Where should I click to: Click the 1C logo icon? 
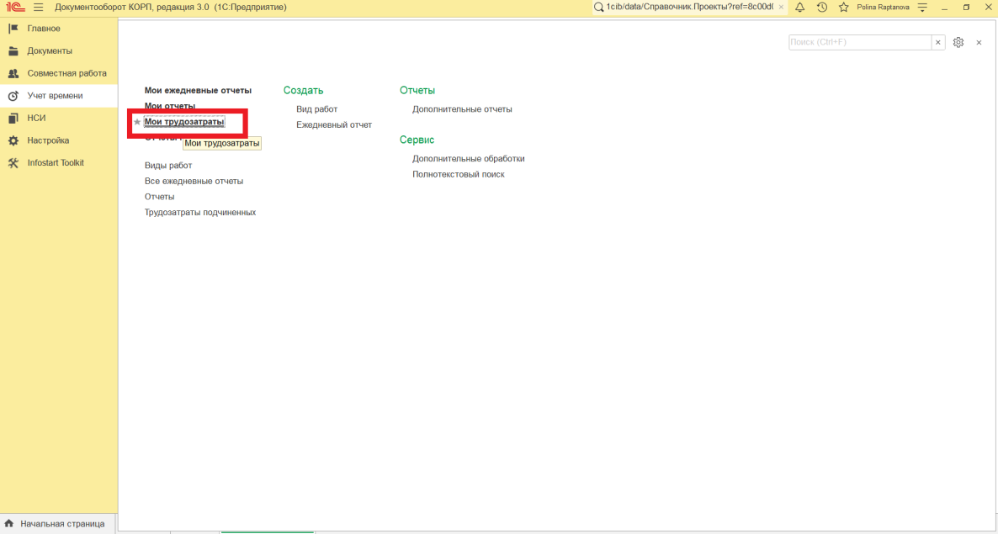pyautogui.click(x=14, y=8)
